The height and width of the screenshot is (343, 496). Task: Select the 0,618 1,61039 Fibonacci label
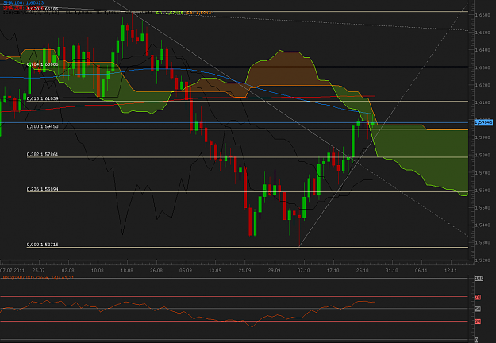click(x=42, y=98)
